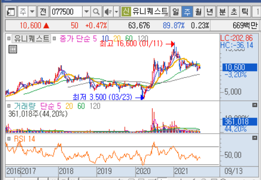Click the 10,600 price axis marker
261x180 pixels.
pyautogui.click(x=239, y=67)
